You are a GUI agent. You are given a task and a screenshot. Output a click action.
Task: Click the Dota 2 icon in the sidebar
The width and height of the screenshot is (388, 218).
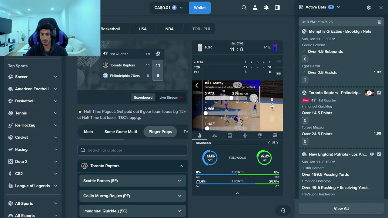point(11,162)
